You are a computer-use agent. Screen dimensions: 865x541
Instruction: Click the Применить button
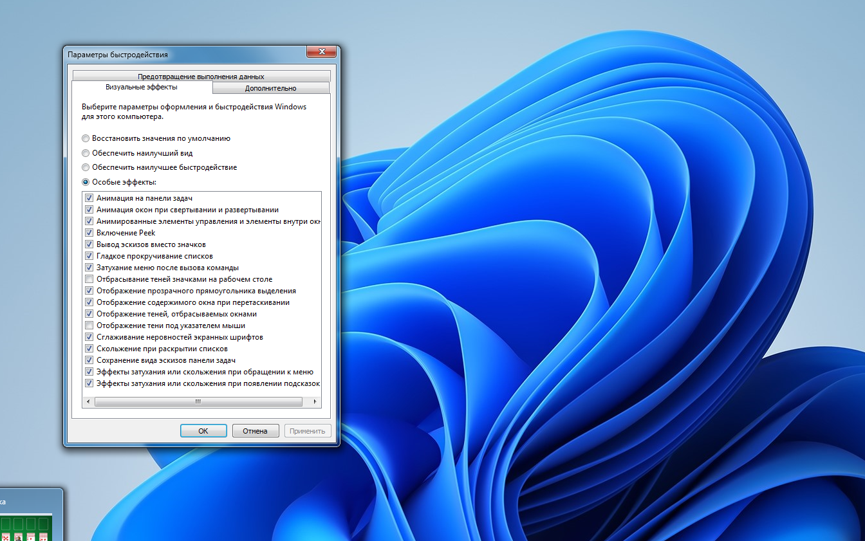pyautogui.click(x=308, y=431)
